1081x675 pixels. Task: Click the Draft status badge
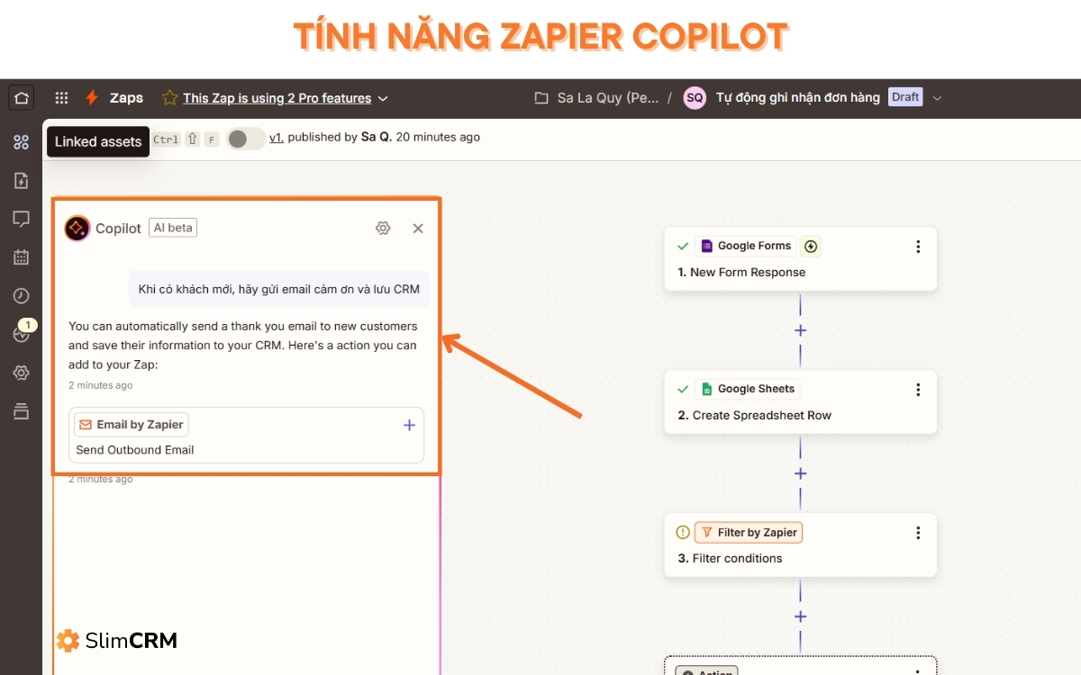point(905,97)
